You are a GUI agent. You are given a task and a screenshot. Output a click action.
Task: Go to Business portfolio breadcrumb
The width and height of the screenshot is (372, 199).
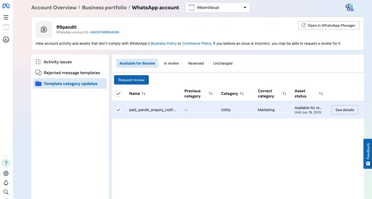[x=104, y=7]
